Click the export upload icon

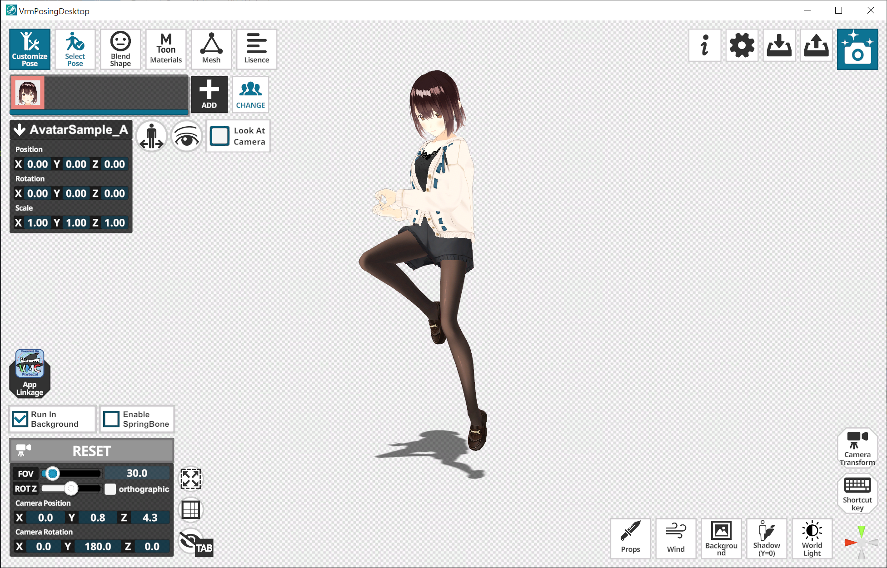tap(816, 45)
